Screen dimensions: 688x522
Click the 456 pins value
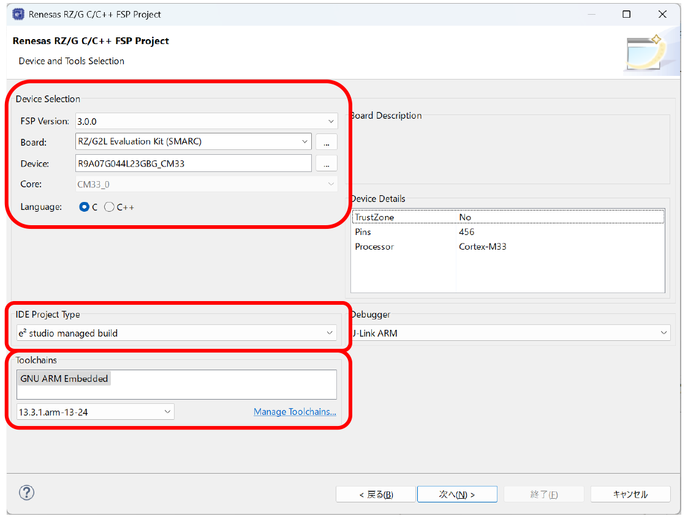466,232
